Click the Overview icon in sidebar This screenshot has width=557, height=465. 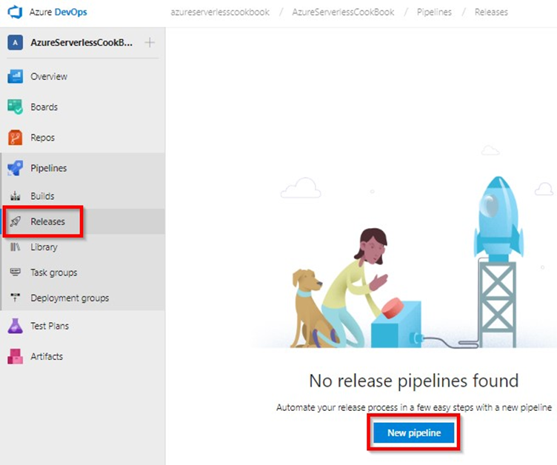[x=16, y=76]
